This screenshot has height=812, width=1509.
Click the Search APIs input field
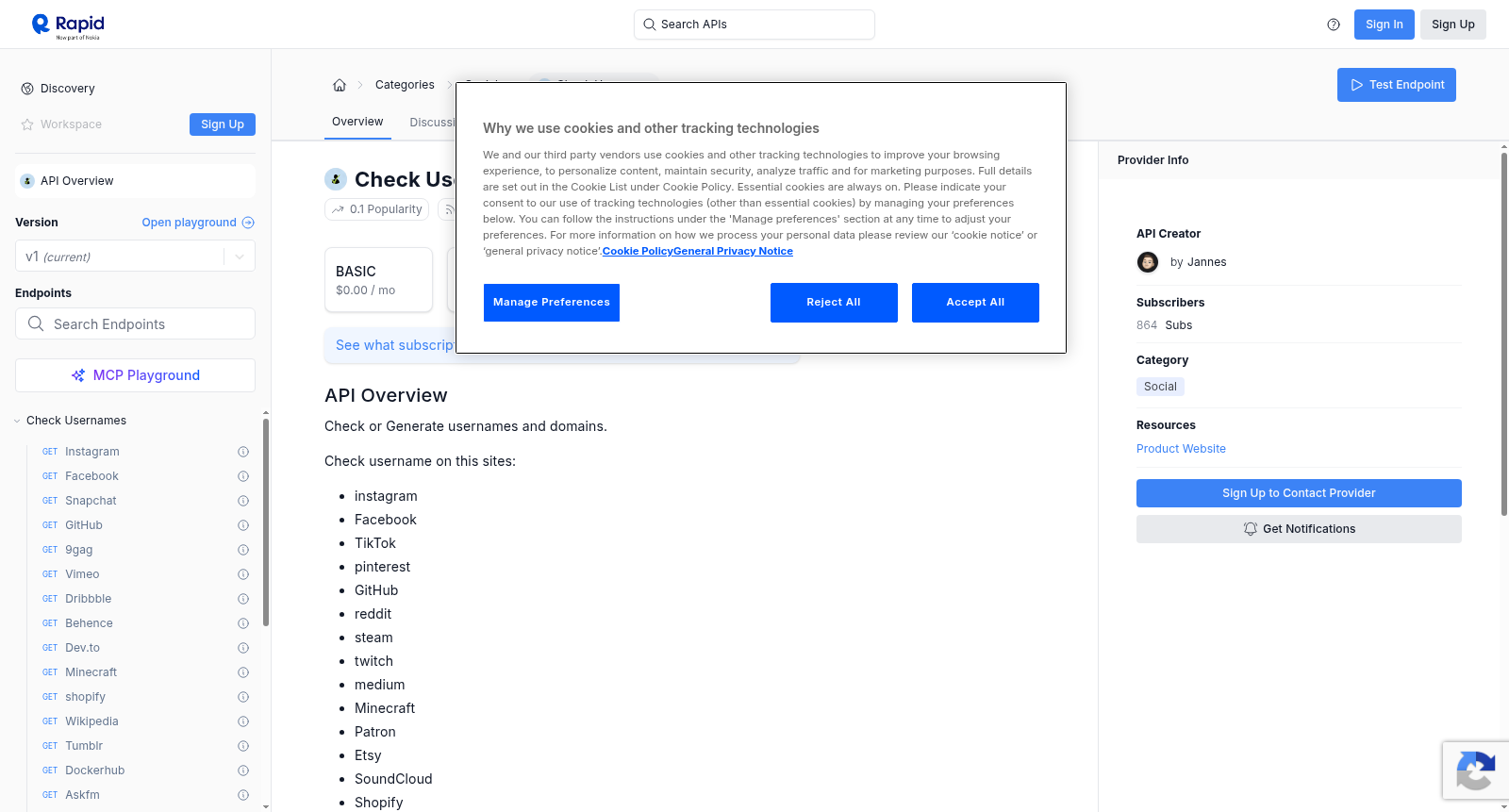[754, 25]
